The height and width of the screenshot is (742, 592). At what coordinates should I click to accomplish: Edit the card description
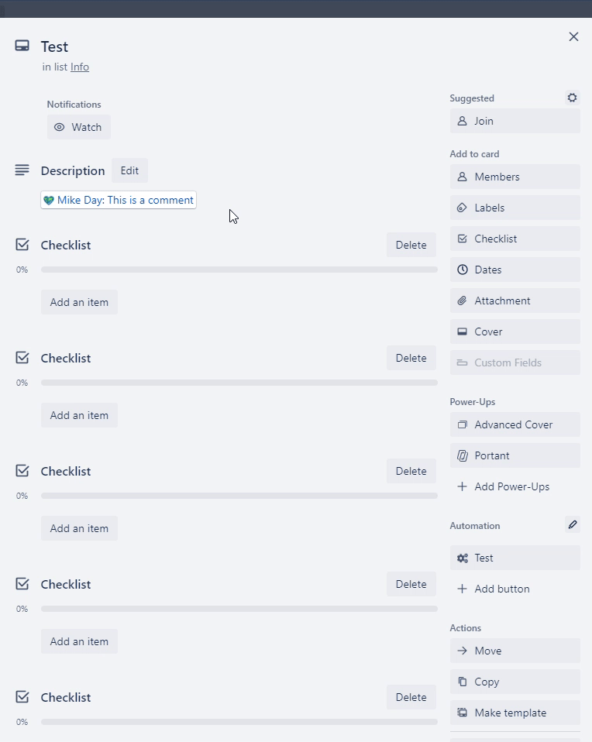(x=129, y=170)
